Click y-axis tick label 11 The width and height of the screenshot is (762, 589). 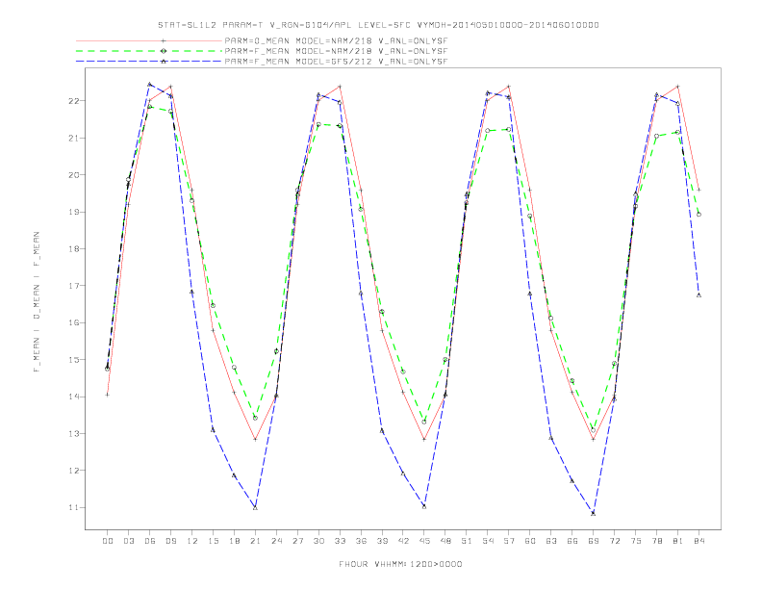(73, 507)
